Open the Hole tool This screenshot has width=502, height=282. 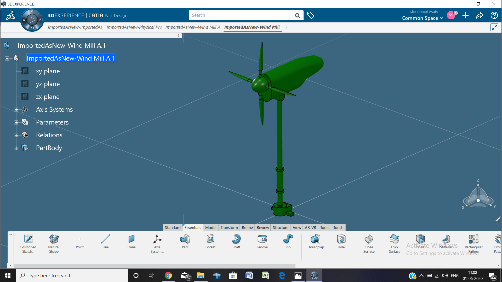click(x=341, y=242)
